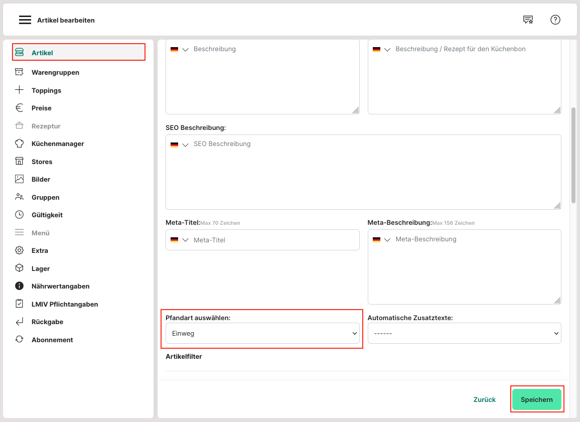Open the help question mark icon

point(555,20)
